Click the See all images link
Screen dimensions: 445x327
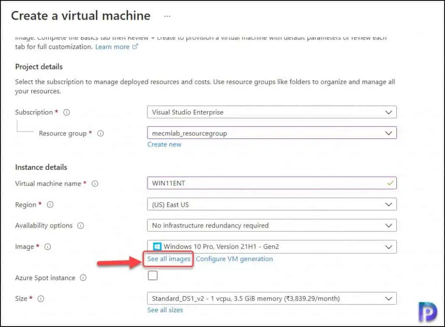point(169,259)
